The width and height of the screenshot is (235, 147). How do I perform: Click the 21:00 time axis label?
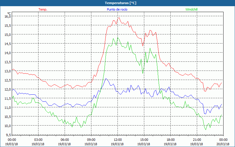tap(197, 140)
